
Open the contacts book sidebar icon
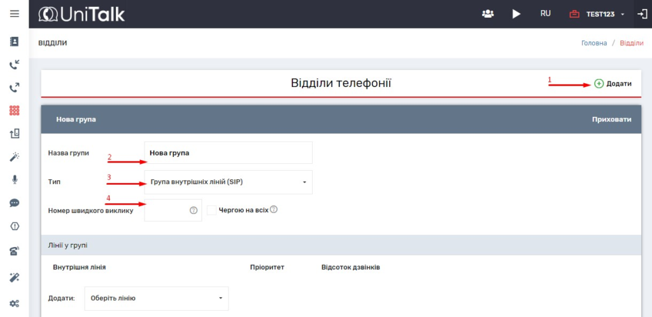coord(14,42)
